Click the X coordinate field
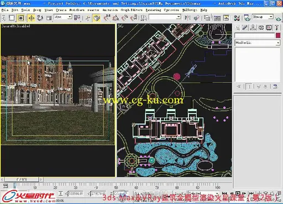This screenshot has height=204, width=283. (x=76, y=193)
